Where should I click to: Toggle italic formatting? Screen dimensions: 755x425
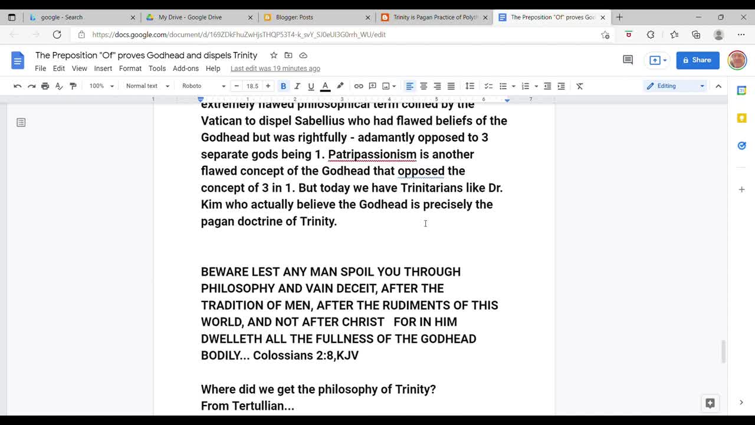297,86
